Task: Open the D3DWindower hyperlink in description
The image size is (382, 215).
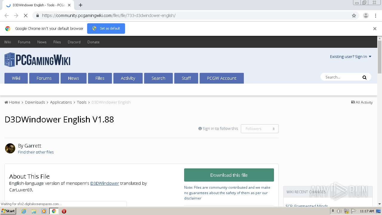Action: point(105,183)
